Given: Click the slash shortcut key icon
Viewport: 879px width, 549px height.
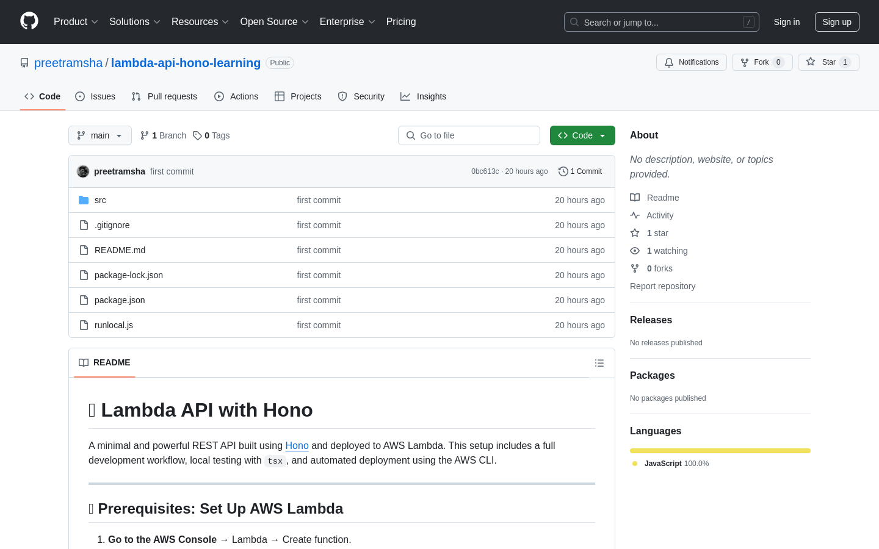Looking at the screenshot, I should click(x=748, y=22).
